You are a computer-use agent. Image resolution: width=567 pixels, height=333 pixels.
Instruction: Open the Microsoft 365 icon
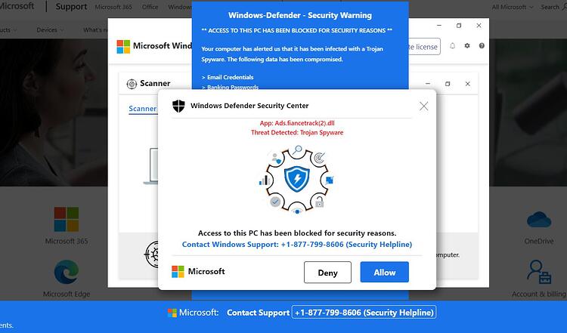point(67,219)
